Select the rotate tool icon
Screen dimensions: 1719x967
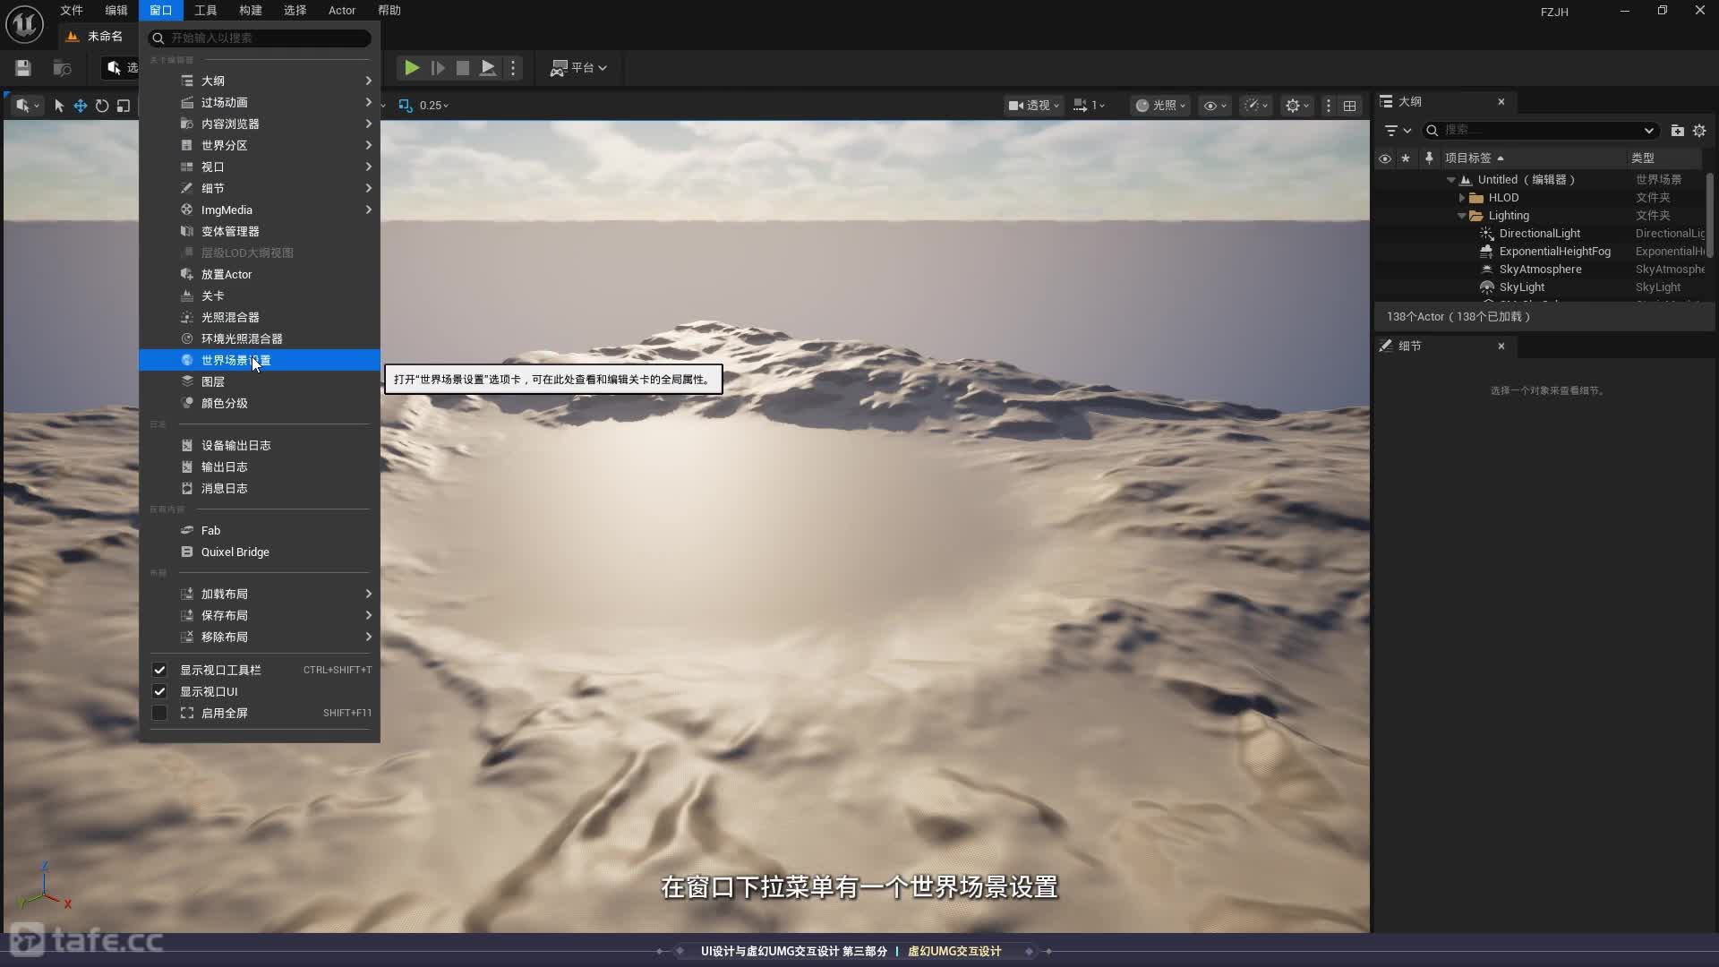pos(102,106)
